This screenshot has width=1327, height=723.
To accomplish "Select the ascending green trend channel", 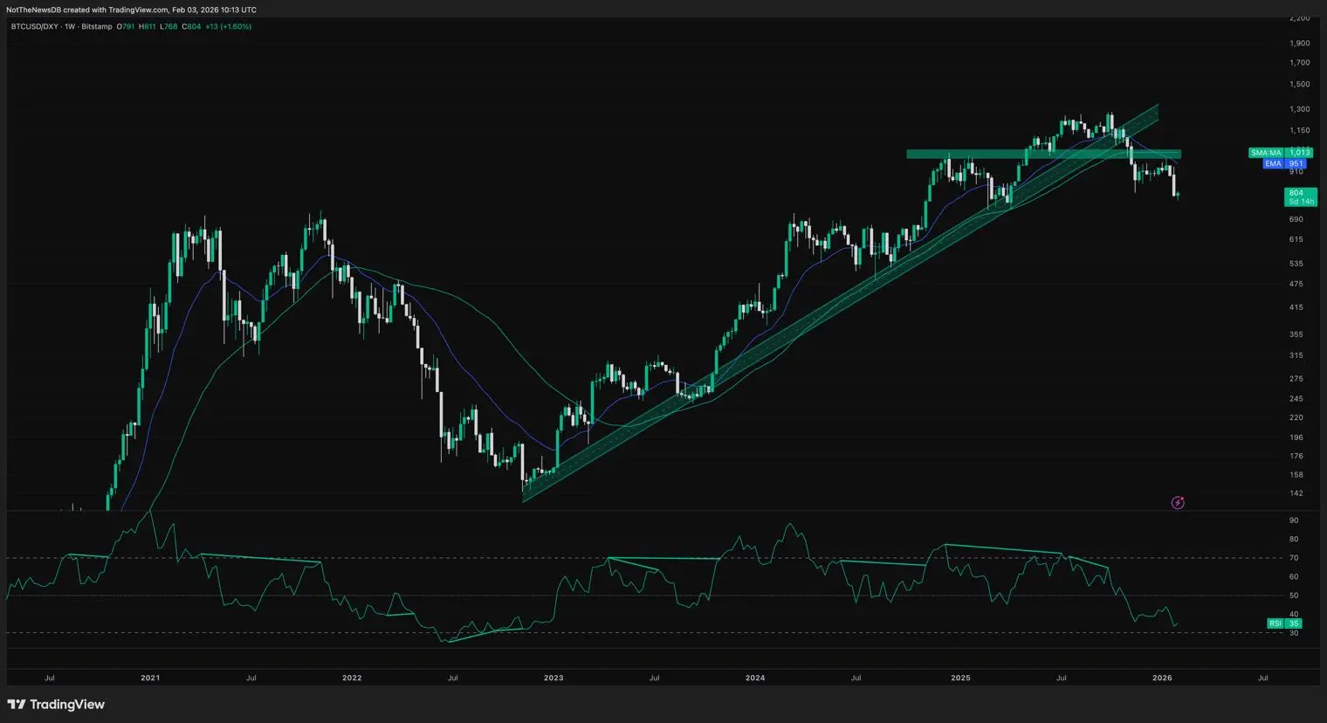I will [x=840, y=303].
